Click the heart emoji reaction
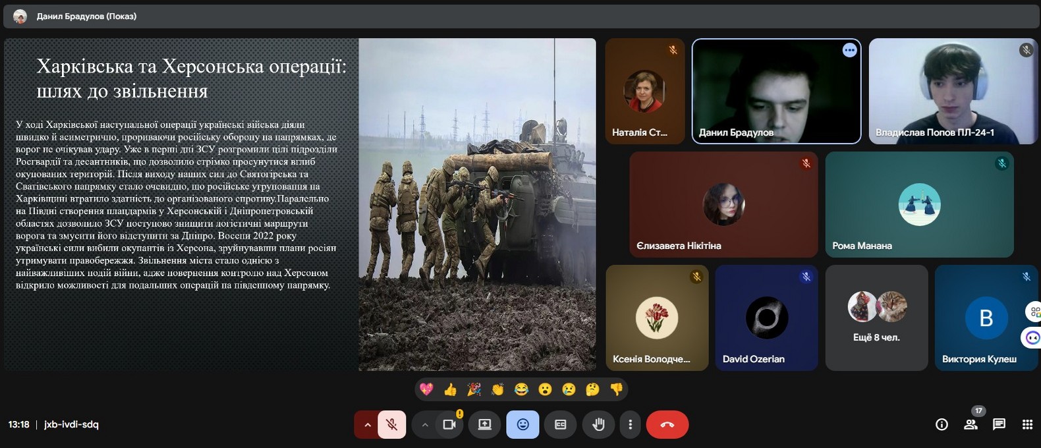This screenshot has height=448, width=1041. point(426,389)
